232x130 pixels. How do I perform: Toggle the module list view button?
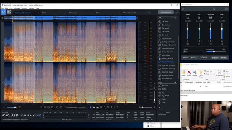tap(175, 18)
